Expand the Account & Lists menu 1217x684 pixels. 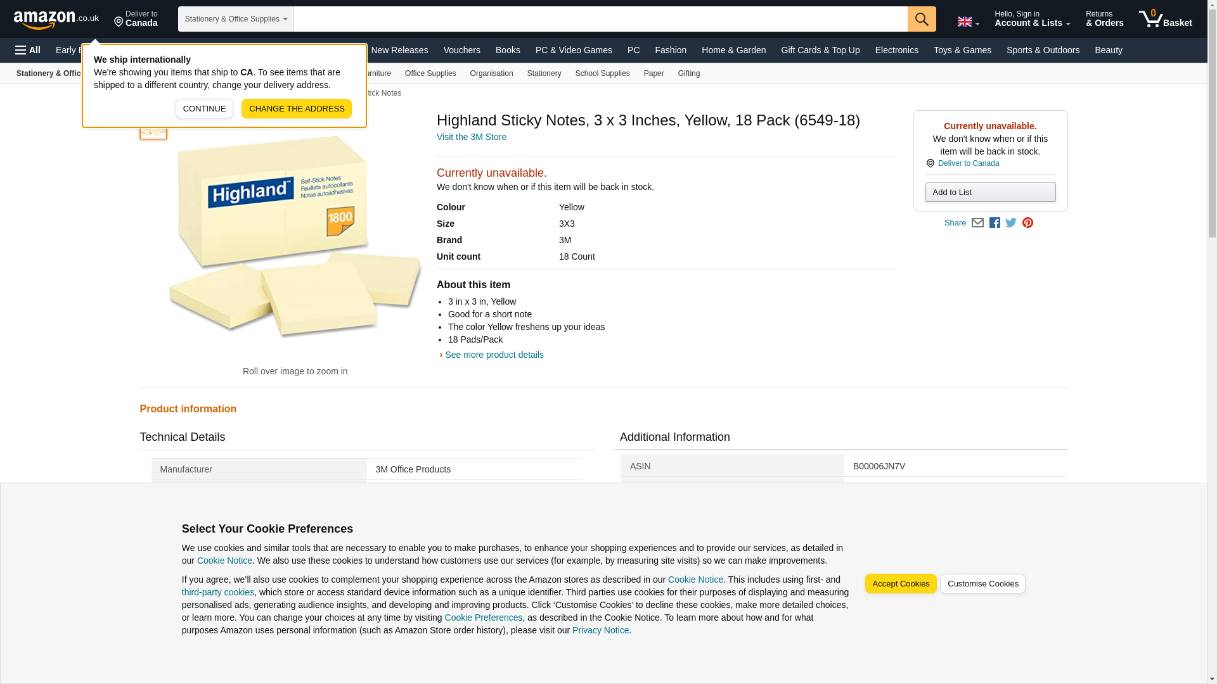tap(1032, 19)
